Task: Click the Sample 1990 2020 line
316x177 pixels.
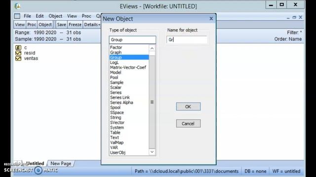Action: pos(48,39)
